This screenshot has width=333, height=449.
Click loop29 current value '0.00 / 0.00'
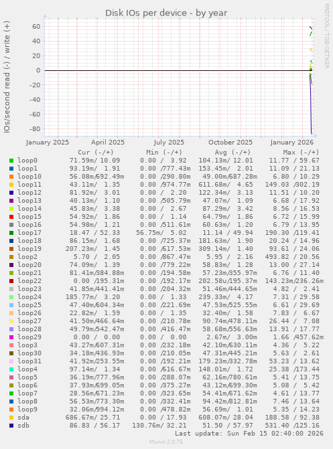(x=96, y=337)
